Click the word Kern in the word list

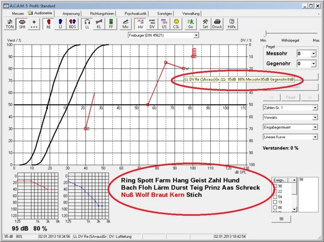tap(177, 195)
